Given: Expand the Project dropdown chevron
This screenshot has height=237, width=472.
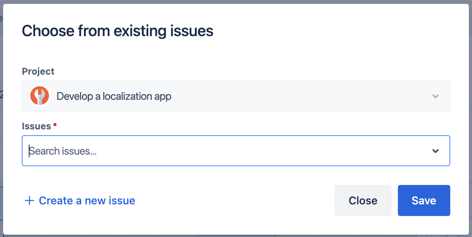Looking at the screenshot, I should point(436,96).
